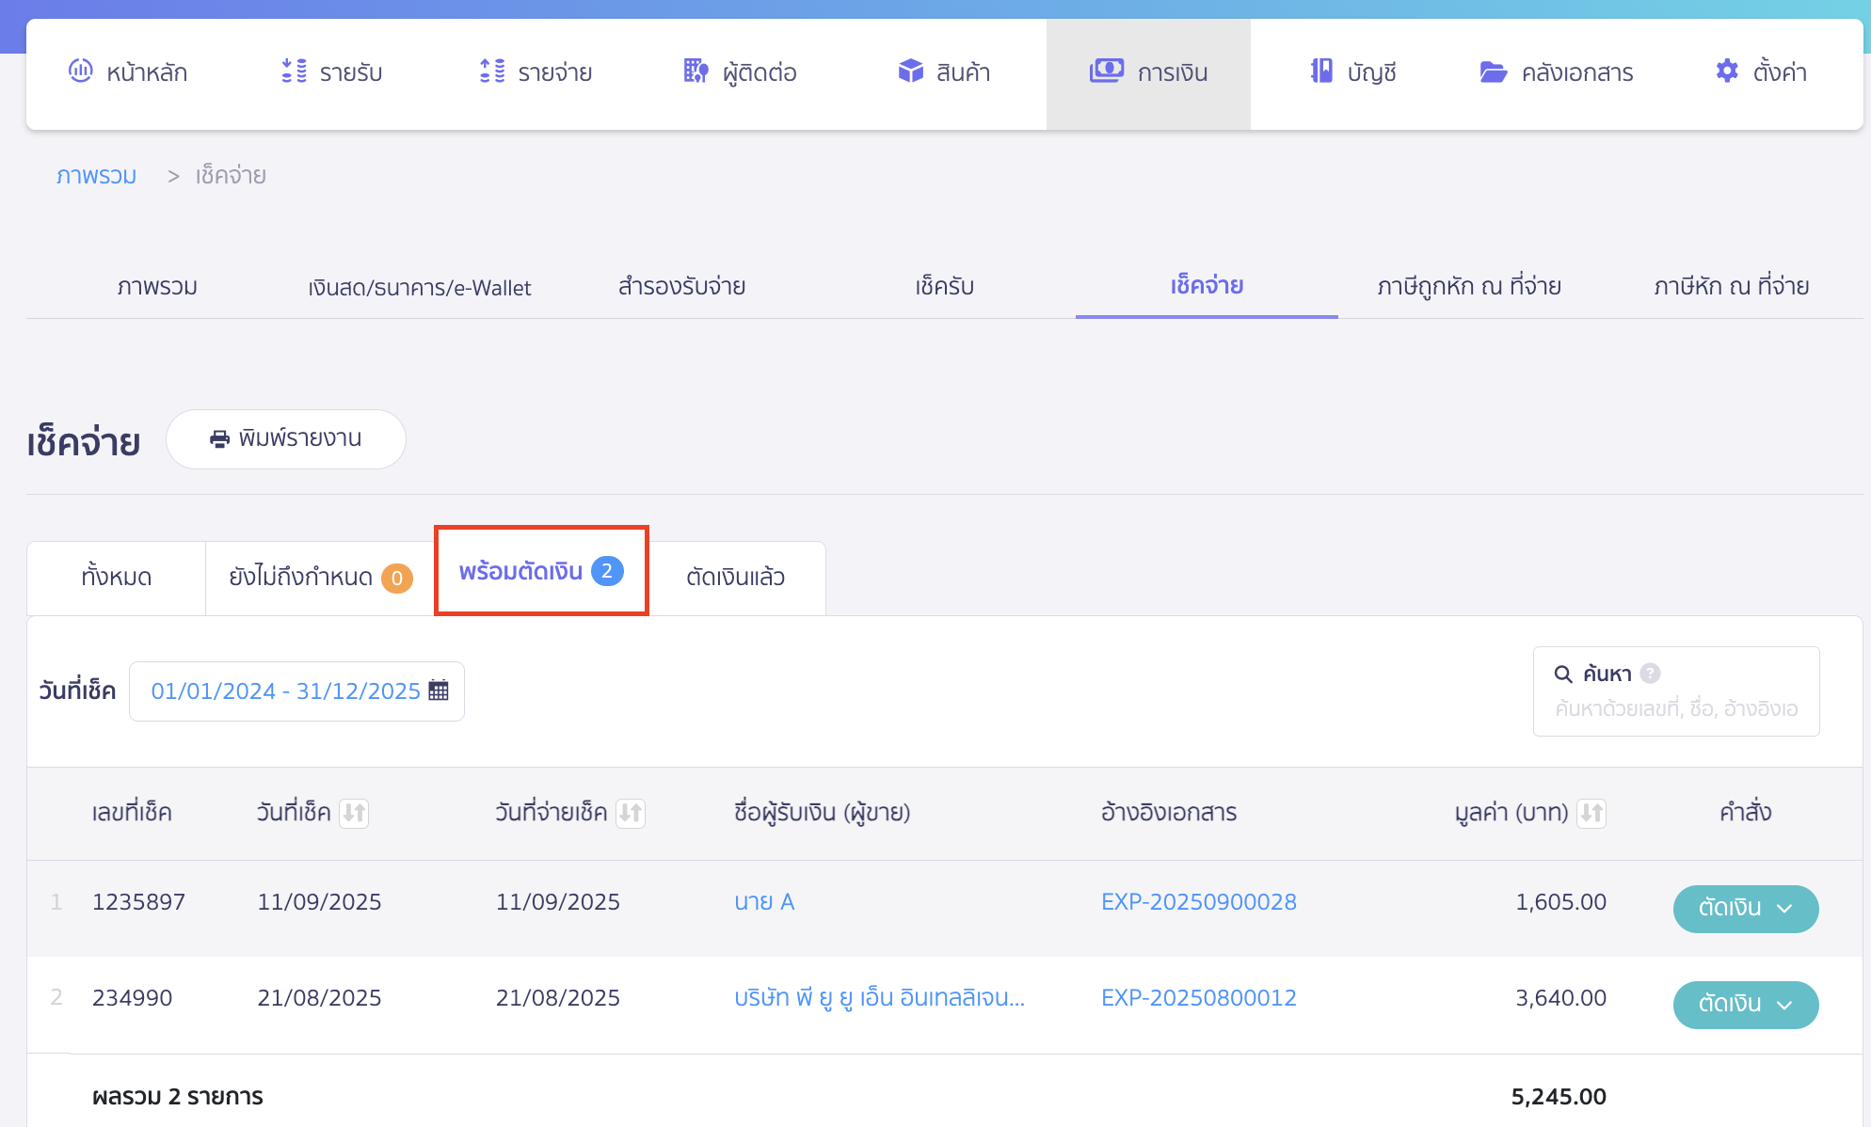Screen dimensions: 1871x1127
Task: Toggle sort on วันที่จ่ายเช็ค column
Action: click(631, 813)
